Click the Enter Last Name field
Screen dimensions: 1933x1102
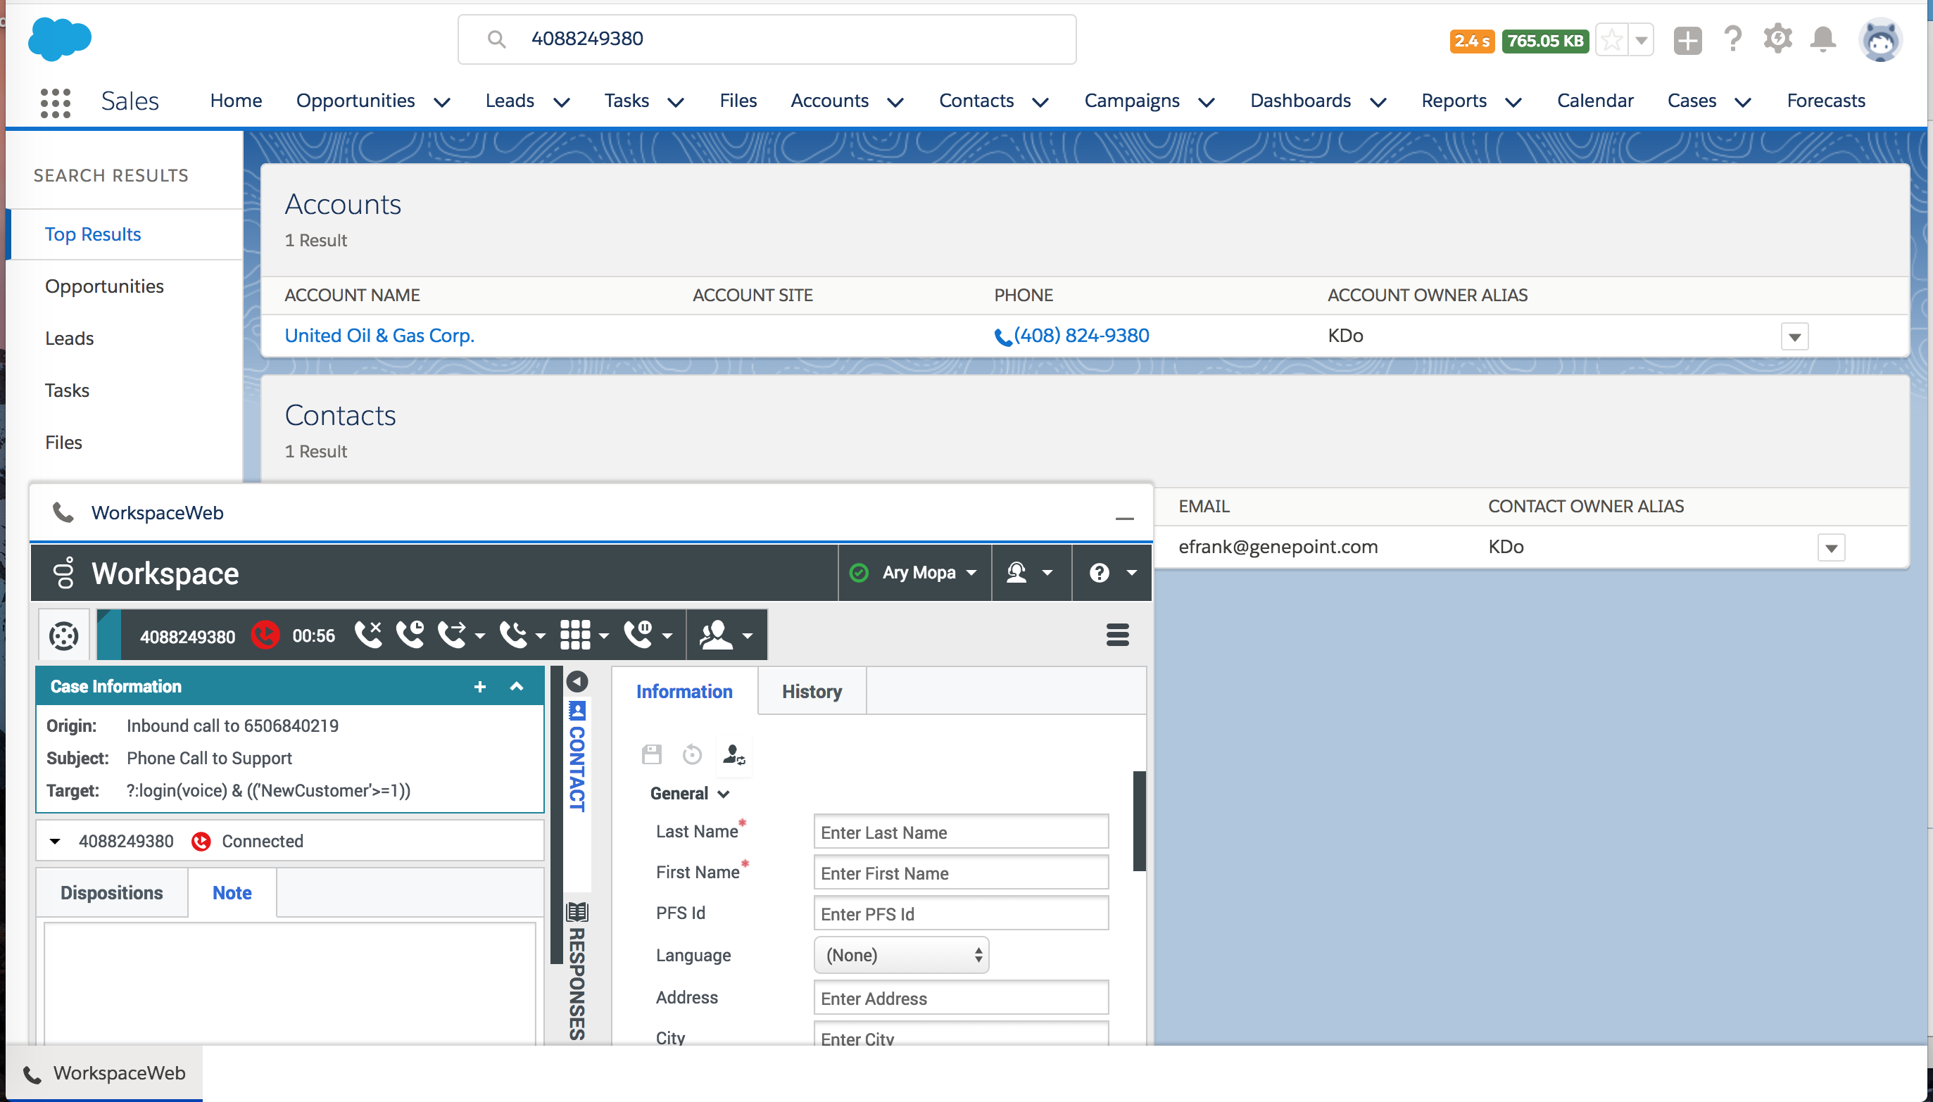(960, 832)
